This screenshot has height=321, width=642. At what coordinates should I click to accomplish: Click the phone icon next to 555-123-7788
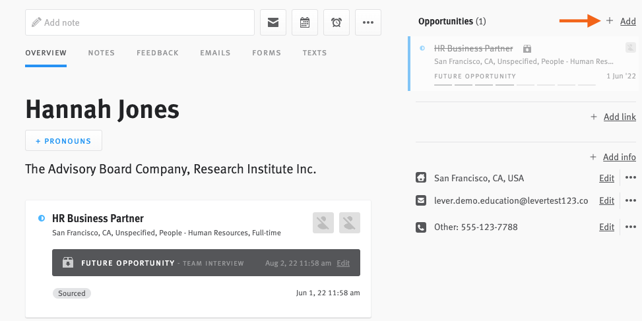click(x=421, y=227)
